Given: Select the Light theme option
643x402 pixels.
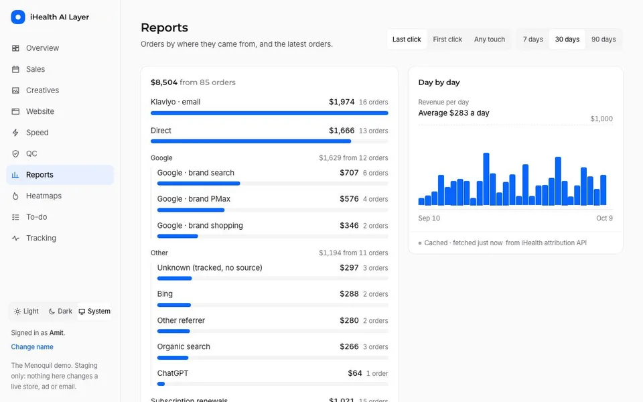Looking at the screenshot, I should (26, 312).
